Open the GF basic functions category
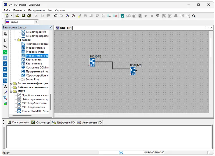Viewport: 215px width, 156px height. [5, 58]
